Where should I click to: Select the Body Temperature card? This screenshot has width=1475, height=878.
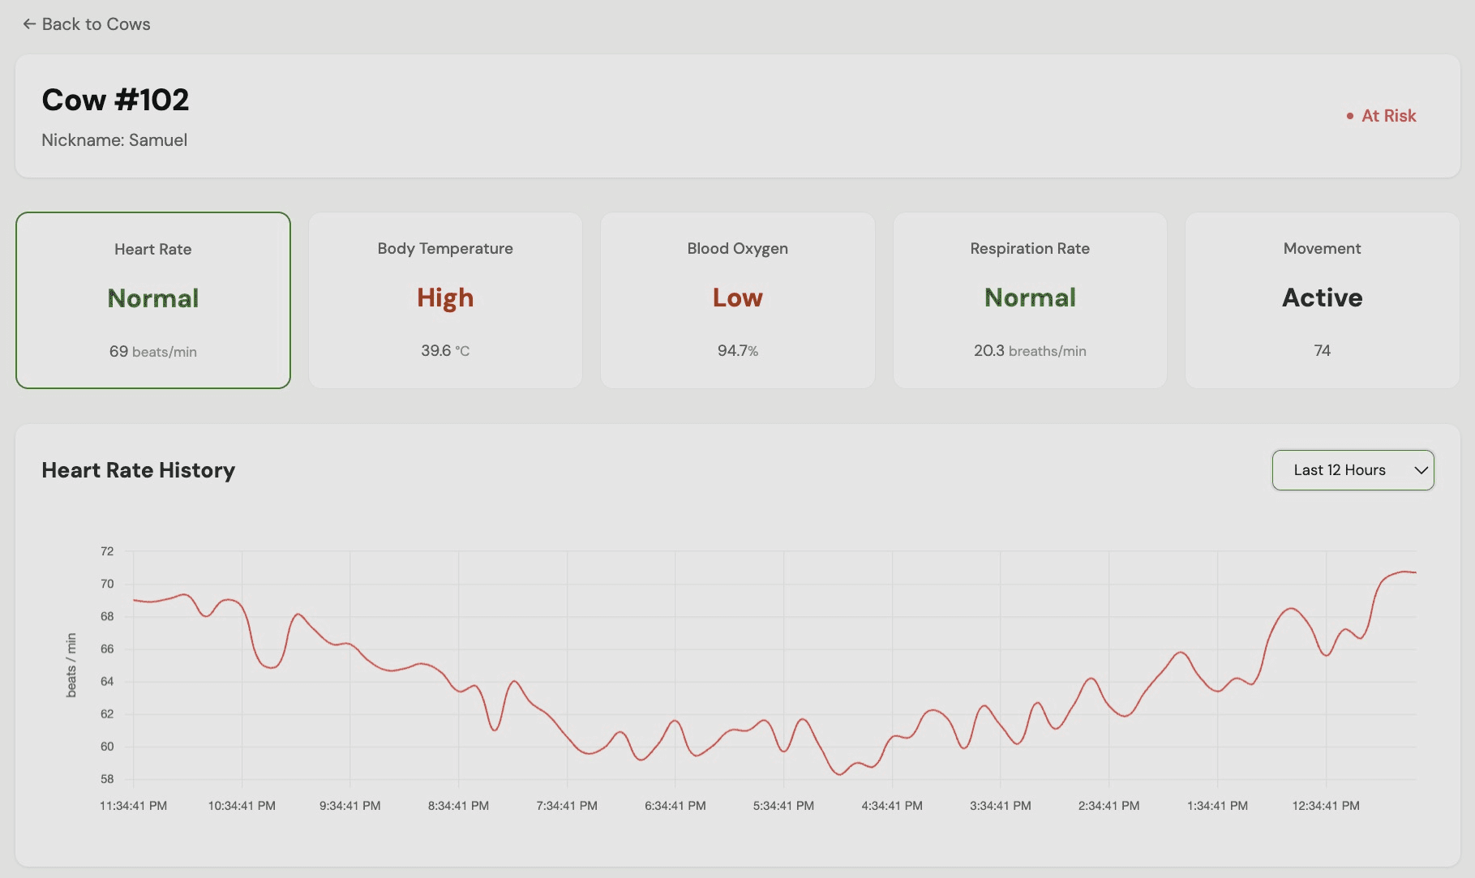pyautogui.click(x=445, y=300)
